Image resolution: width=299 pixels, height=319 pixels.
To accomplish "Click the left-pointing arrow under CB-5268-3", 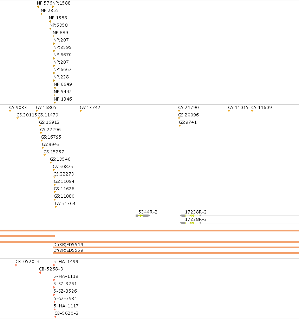I will (40, 273).
